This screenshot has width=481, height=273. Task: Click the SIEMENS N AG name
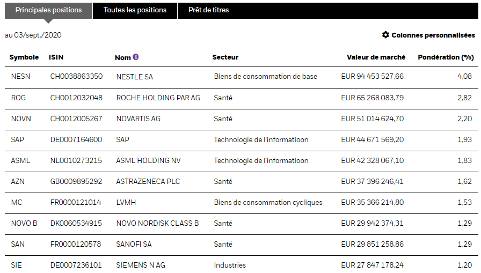[141, 265]
